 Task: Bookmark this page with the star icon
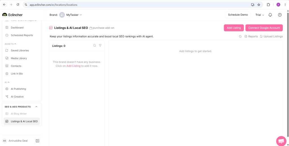pyautogui.click(x=259, y=5)
